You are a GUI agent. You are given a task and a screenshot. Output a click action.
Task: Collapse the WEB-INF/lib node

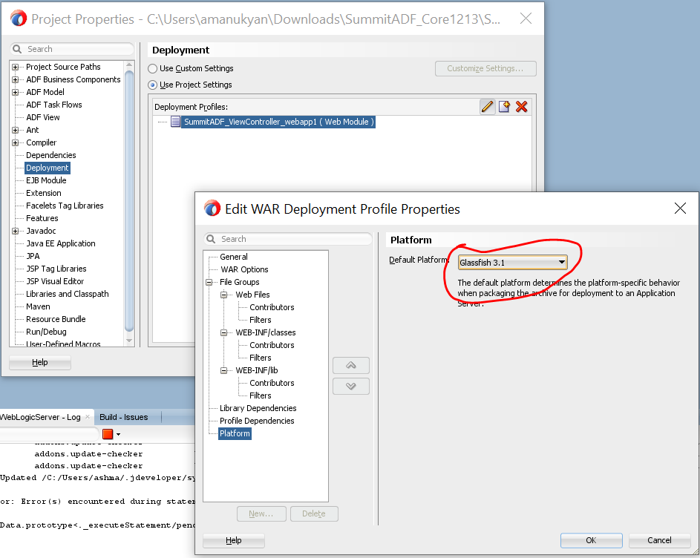[x=224, y=370]
